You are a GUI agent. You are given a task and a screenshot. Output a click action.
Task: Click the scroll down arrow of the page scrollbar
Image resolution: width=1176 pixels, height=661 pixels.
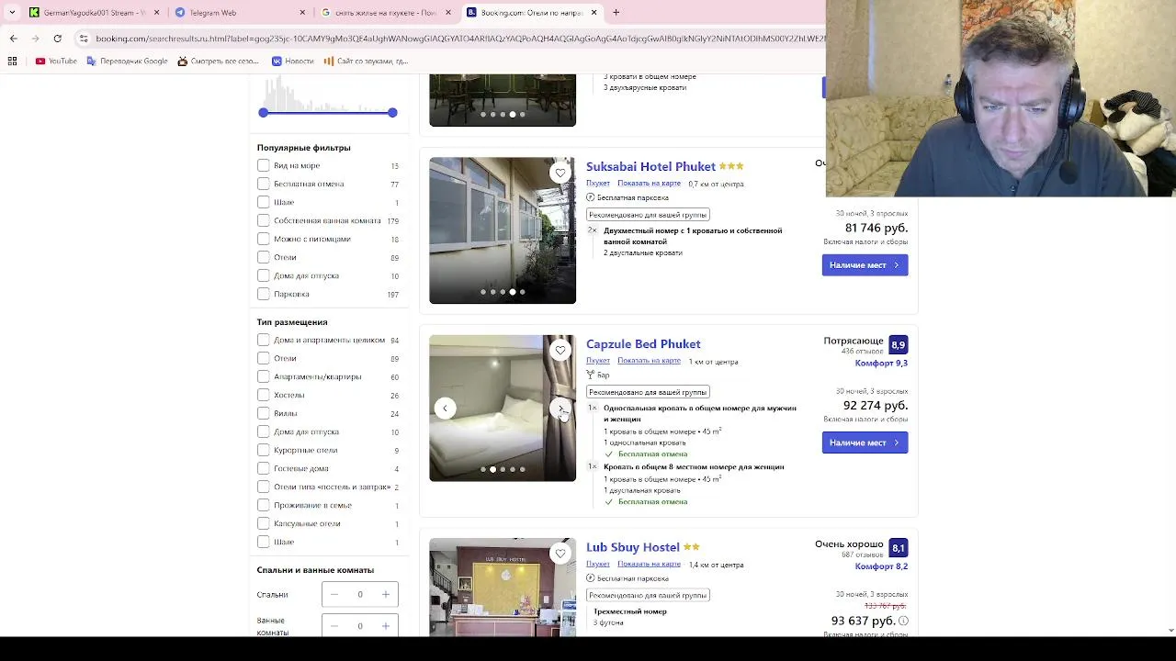[x=1170, y=631]
